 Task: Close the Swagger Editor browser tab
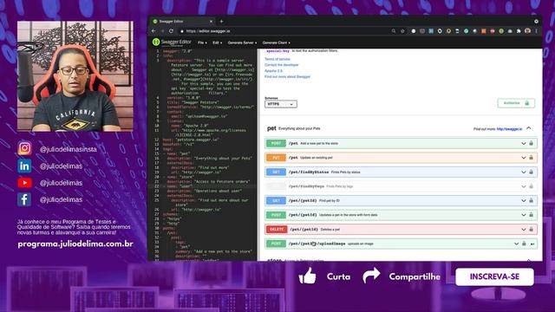point(211,21)
